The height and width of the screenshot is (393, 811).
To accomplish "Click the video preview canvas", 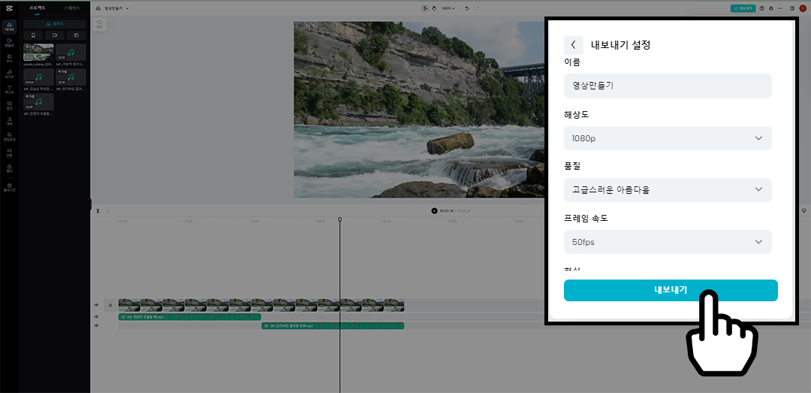I will [x=420, y=109].
